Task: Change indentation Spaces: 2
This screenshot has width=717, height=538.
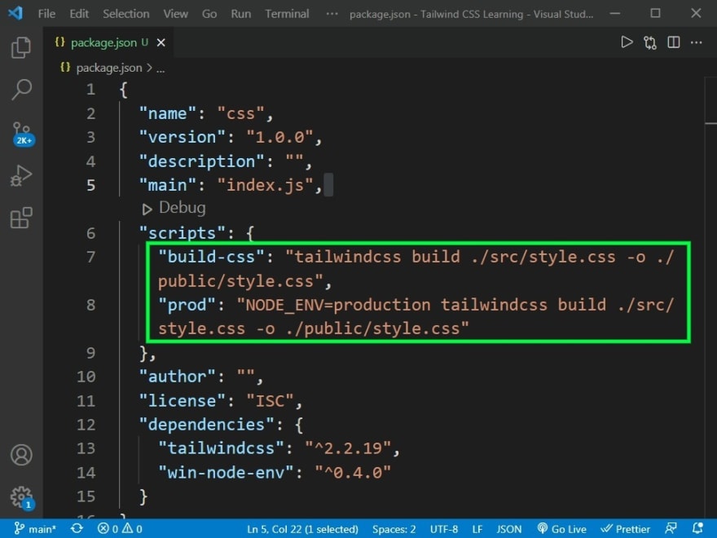Action: [394, 529]
